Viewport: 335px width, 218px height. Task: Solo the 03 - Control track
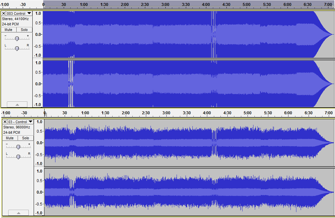26,138
